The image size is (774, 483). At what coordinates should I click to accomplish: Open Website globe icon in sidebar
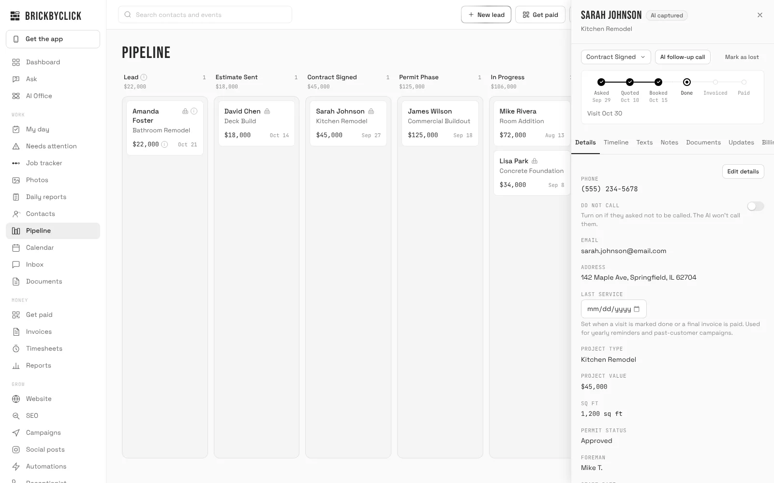(x=16, y=399)
